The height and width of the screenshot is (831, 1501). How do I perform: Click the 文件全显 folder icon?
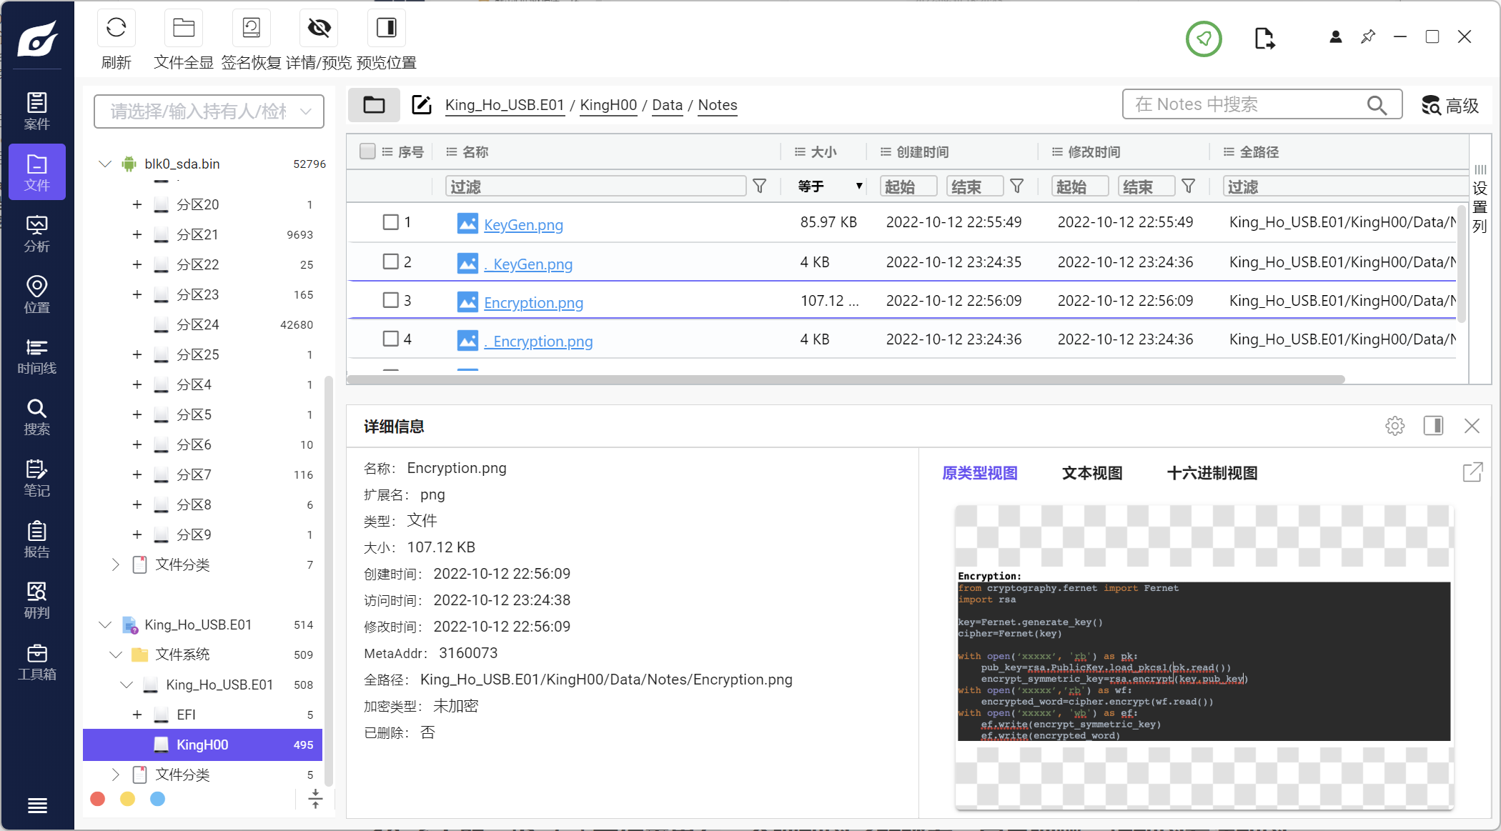click(184, 28)
